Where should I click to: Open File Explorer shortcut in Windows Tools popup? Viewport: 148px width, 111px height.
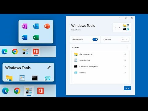click(9, 78)
